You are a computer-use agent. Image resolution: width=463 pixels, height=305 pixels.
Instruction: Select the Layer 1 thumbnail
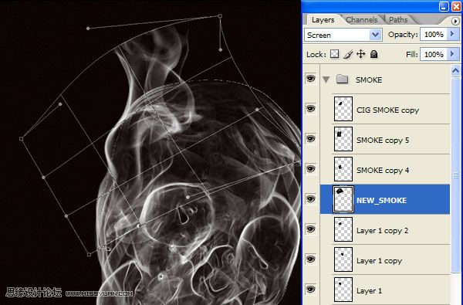343,290
